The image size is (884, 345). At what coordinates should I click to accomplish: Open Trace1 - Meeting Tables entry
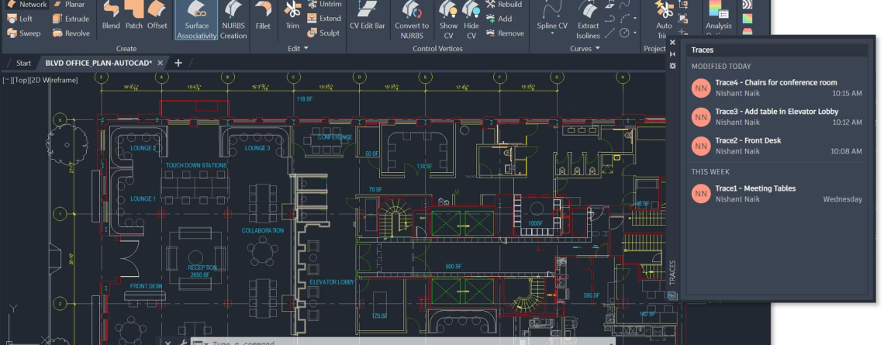click(x=775, y=193)
